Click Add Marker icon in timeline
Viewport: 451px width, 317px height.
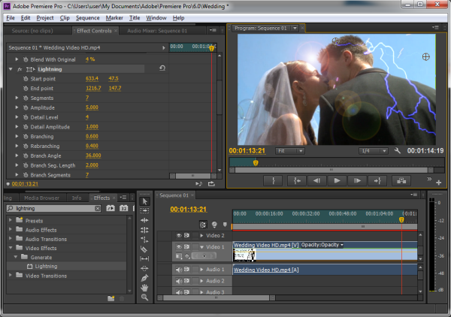point(225,225)
